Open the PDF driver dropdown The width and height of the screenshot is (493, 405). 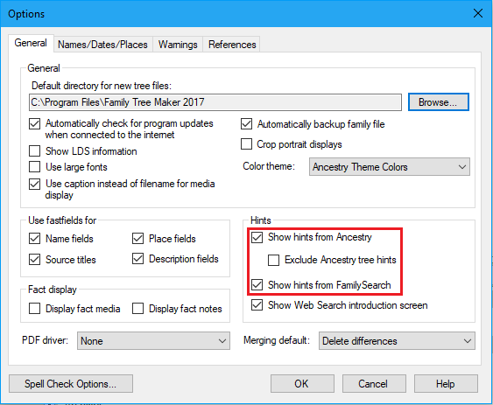coord(153,341)
